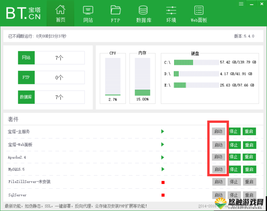Viewport: 267px width, 211px height.
Task: Click 启动 for Apache2.4
Action: click(218, 157)
